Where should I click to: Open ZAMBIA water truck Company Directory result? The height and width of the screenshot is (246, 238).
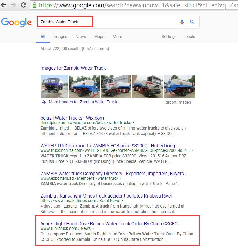coord(115,174)
